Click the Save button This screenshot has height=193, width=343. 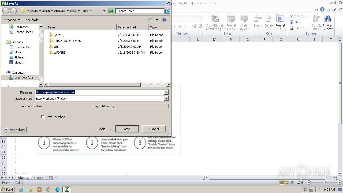127,129
